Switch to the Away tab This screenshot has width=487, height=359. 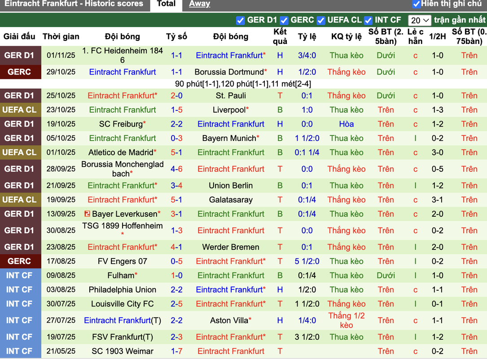click(x=199, y=4)
